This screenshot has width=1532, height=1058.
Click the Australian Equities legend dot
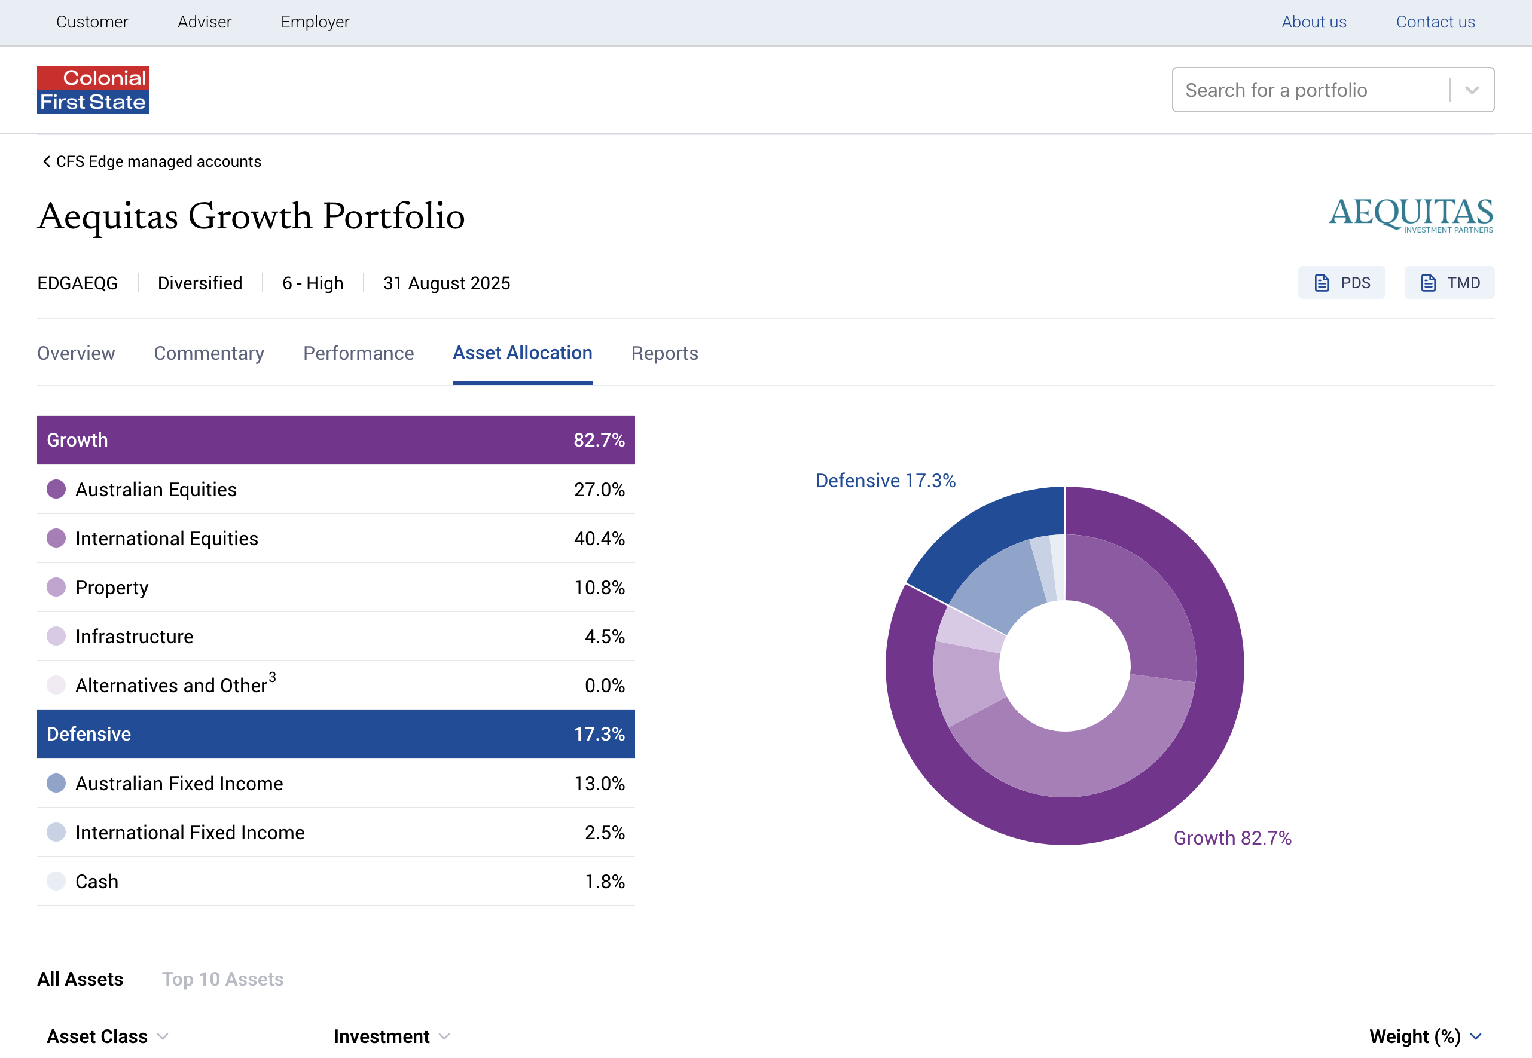pyautogui.click(x=56, y=489)
